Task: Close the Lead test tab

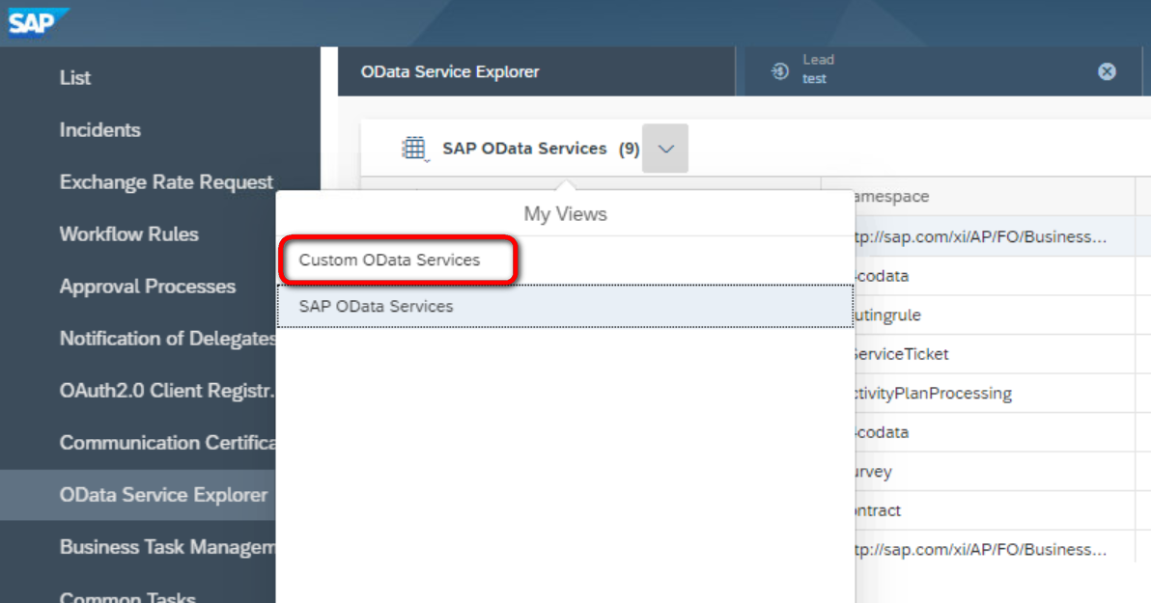Action: 1107,71
